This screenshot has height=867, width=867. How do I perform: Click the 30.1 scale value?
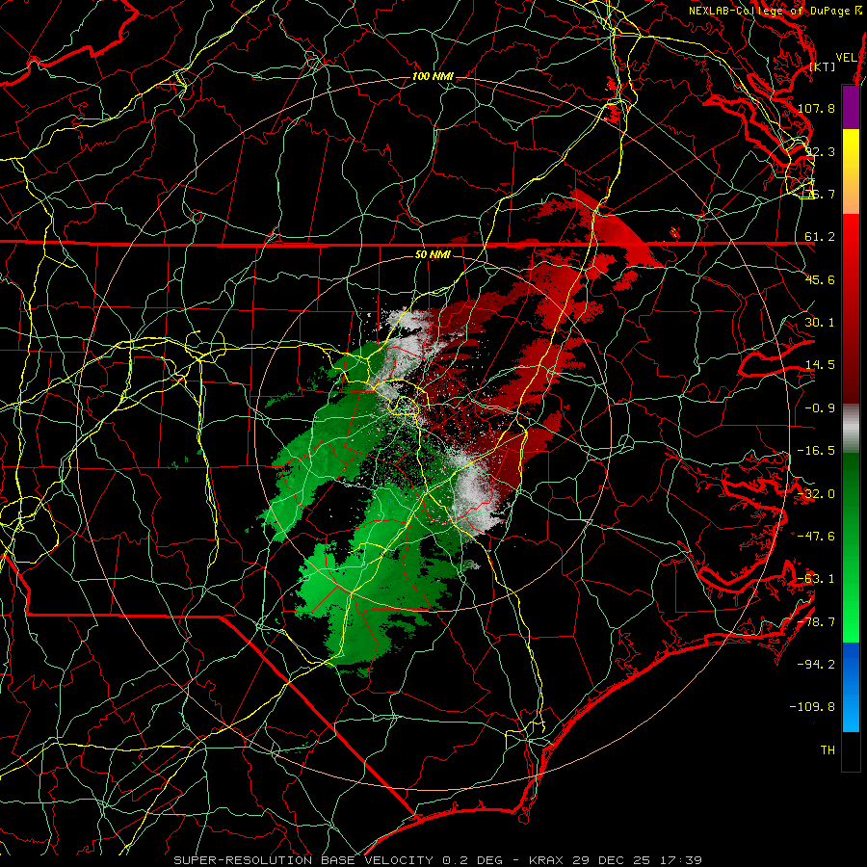point(820,323)
